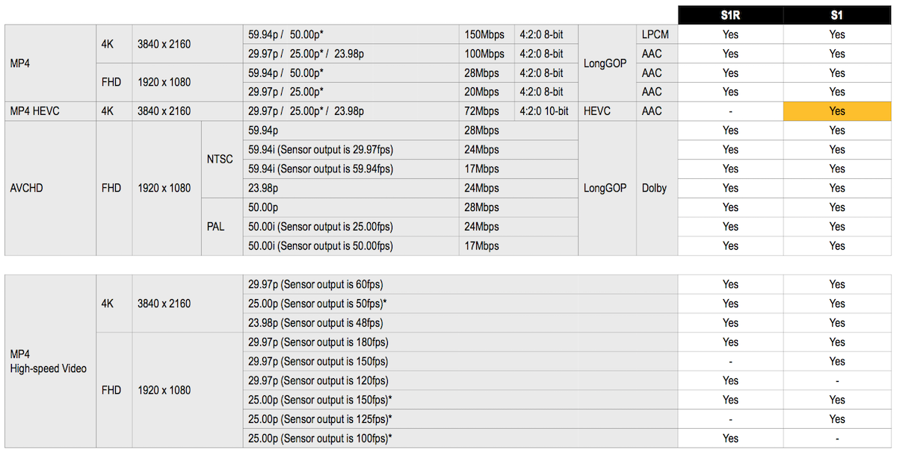Click the 50.00p frame rate cell
This screenshot has width=897, height=452.
pyautogui.click(x=351, y=207)
